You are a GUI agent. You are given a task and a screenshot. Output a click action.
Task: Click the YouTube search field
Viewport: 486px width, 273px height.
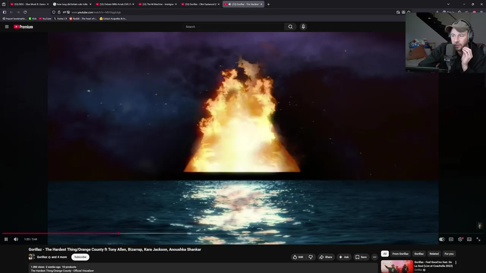pos(234,27)
